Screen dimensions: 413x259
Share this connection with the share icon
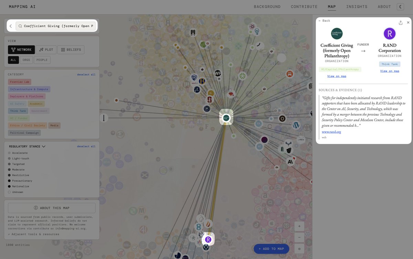pos(401,23)
